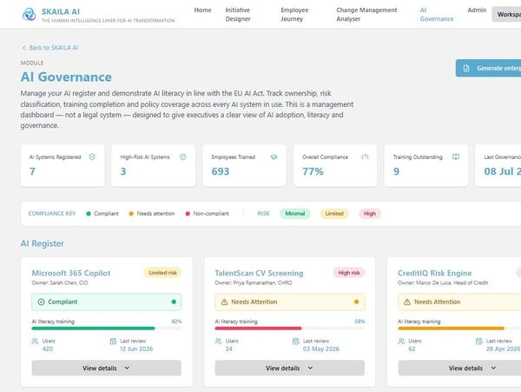Click the back arrow beside Back to SKAILA AI
The image size is (521, 392).
[24, 48]
